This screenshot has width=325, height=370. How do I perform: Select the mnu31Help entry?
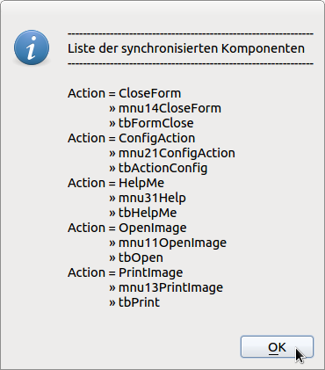click(148, 198)
